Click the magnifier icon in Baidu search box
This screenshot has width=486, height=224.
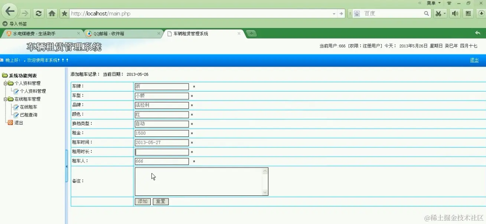427,13
